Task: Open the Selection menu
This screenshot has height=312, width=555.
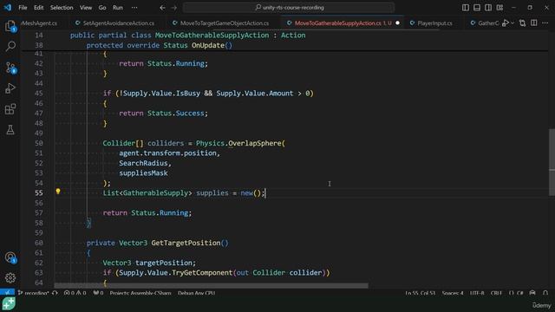Action: (62, 8)
